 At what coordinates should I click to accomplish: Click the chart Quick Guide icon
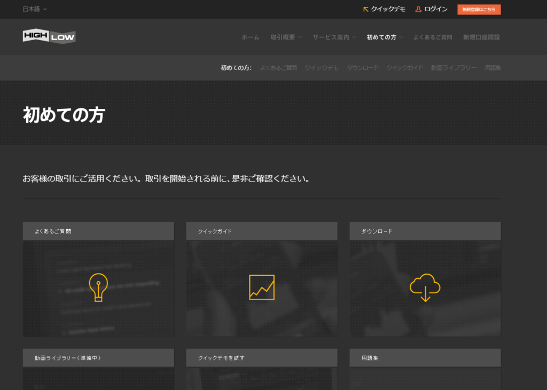pyautogui.click(x=262, y=287)
